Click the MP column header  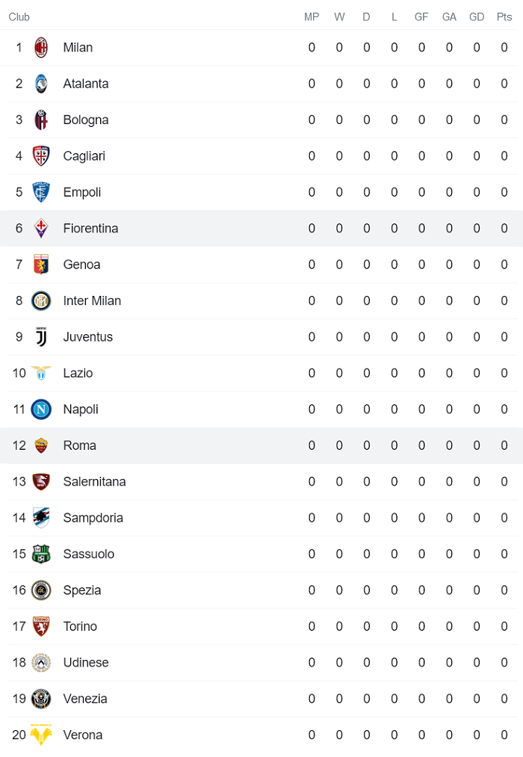click(x=312, y=16)
